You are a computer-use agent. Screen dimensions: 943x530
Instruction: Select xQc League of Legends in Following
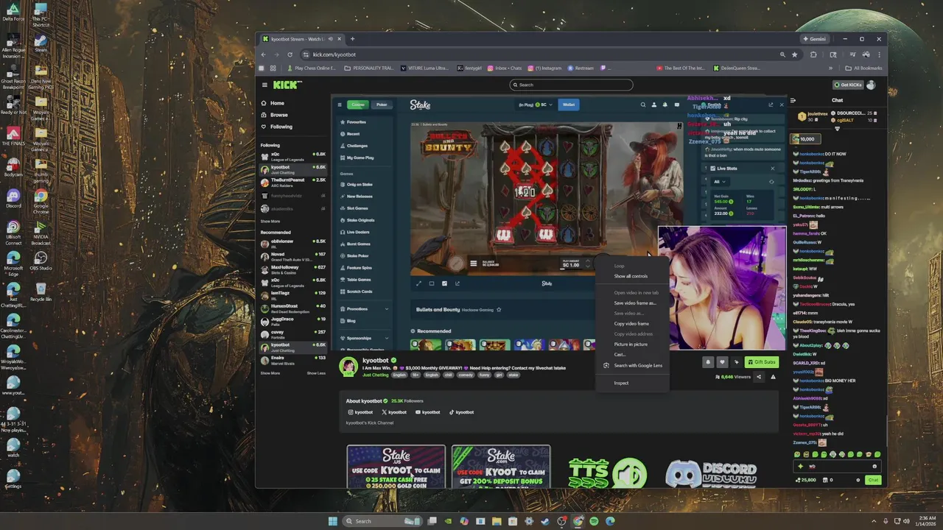[x=293, y=156]
